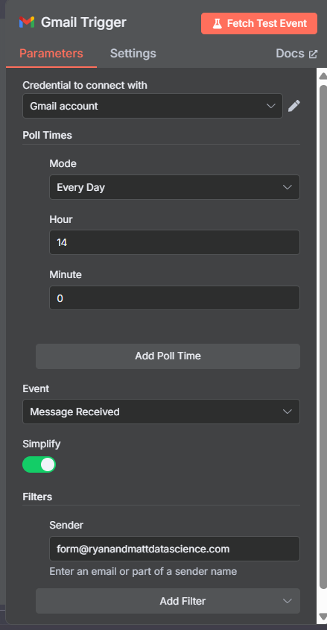
Task: Click the scrollbar up arrow
Action: (x=323, y=76)
